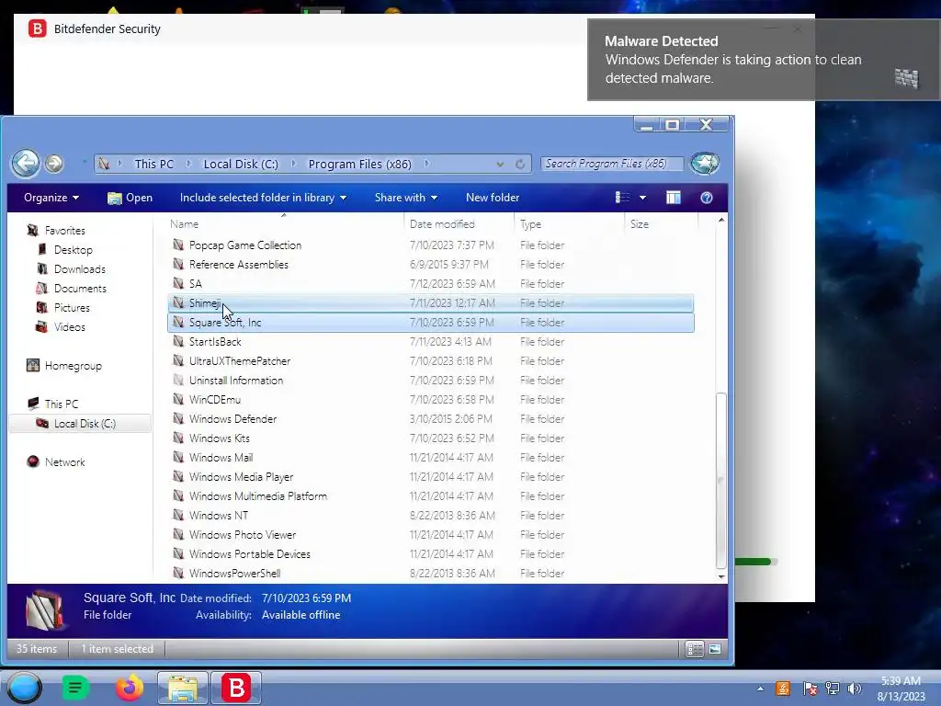Expand the chevron after Program Files (x86)

pos(426,164)
